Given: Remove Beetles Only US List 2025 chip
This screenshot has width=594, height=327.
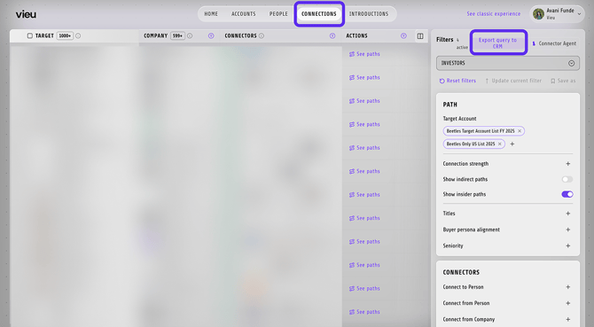Looking at the screenshot, I should [x=500, y=144].
